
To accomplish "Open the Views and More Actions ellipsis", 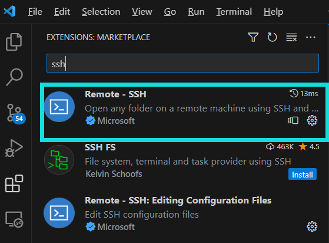I will [311, 37].
